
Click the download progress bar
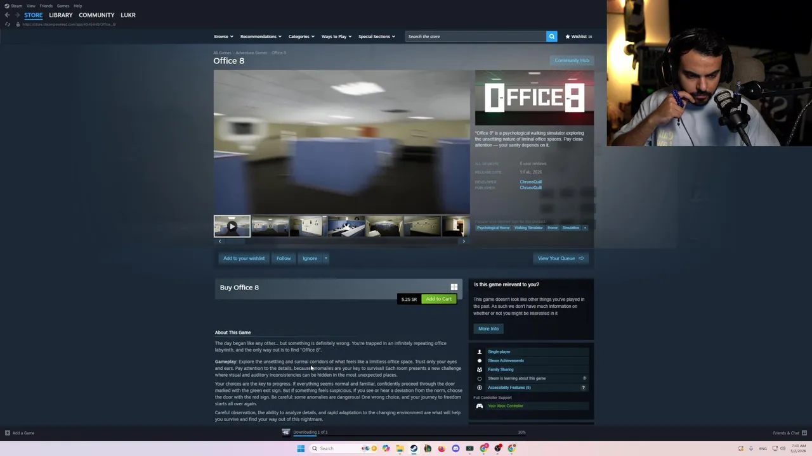[410, 435]
